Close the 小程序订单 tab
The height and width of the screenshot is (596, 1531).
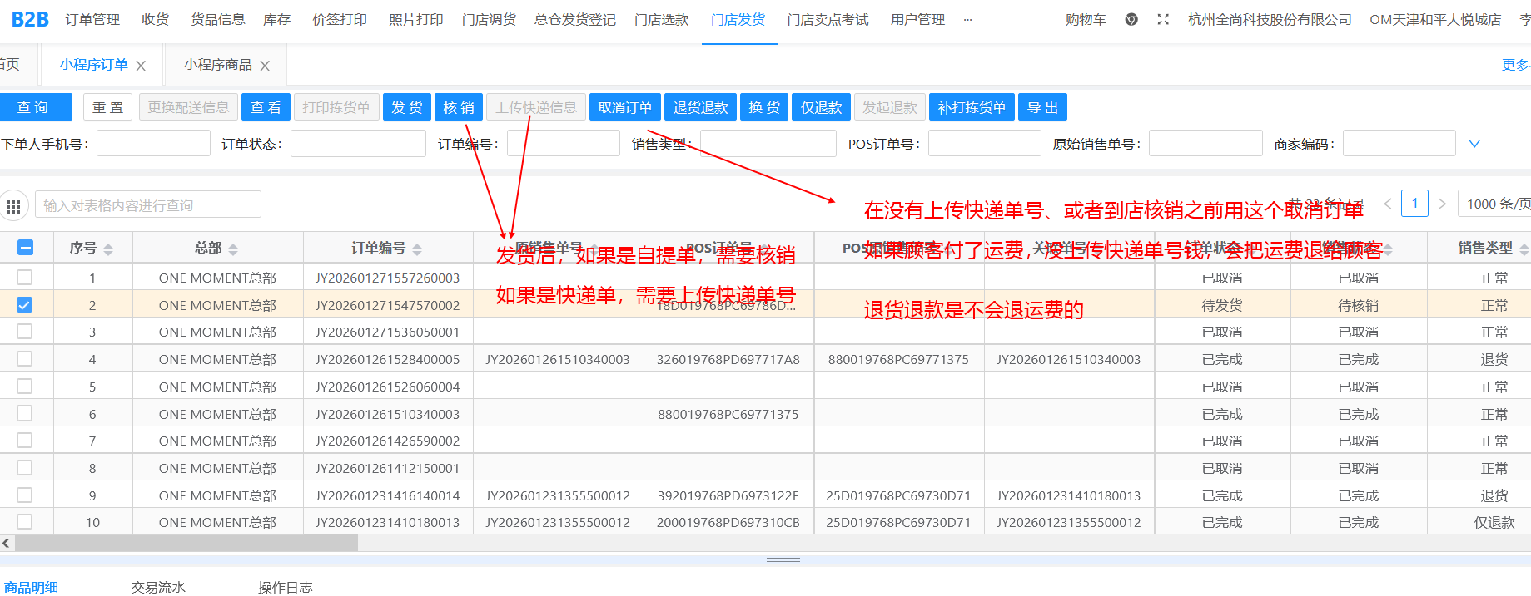click(141, 66)
